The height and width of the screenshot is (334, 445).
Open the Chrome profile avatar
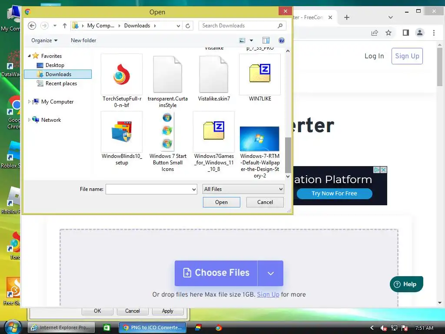pos(420,33)
